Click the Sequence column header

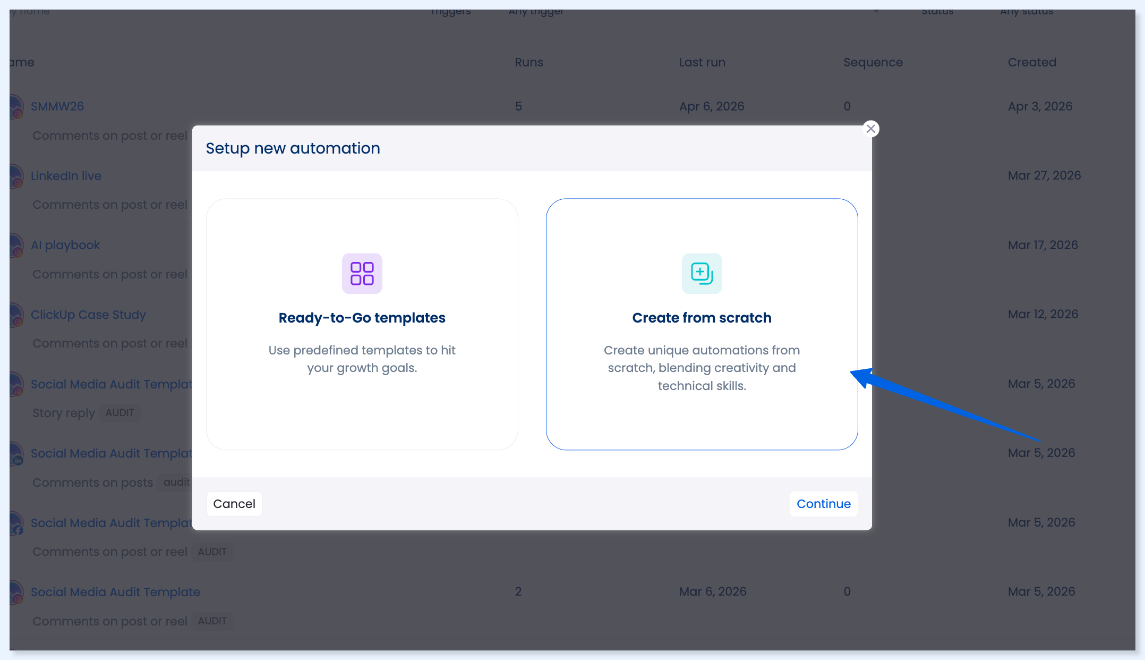click(x=873, y=62)
